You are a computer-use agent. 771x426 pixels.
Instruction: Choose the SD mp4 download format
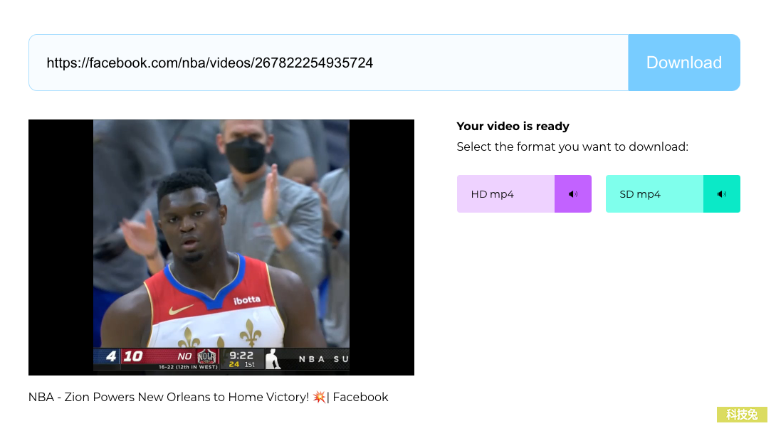pos(654,194)
